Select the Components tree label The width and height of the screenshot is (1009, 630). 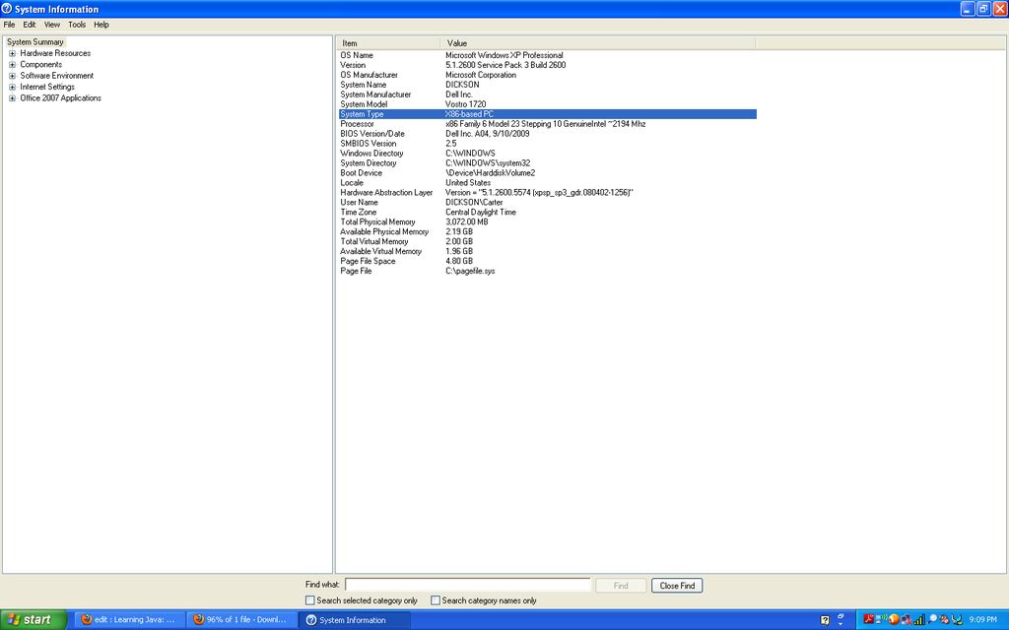(x=41, y=64)
